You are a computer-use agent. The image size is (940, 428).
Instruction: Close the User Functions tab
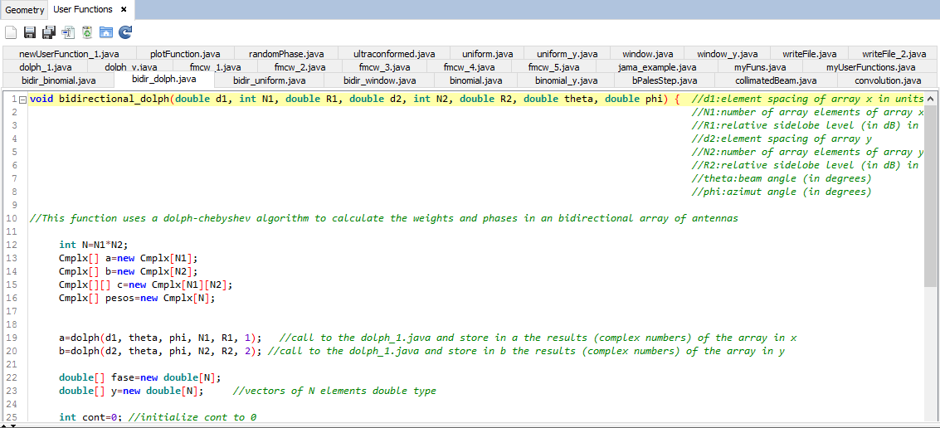[x=124, y=9]
